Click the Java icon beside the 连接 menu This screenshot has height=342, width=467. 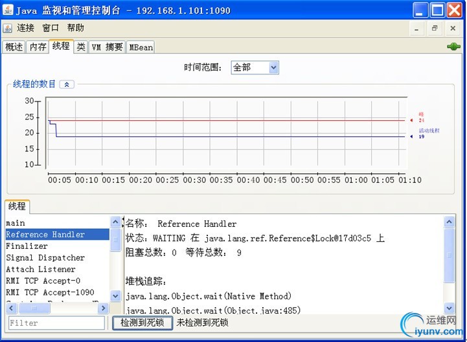[x=7, y=28]
